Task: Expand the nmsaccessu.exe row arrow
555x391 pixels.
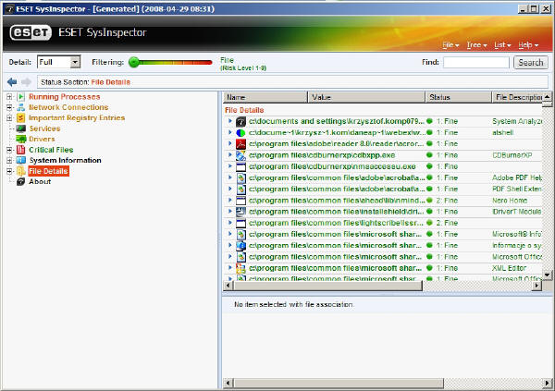Action: point(230,166)
